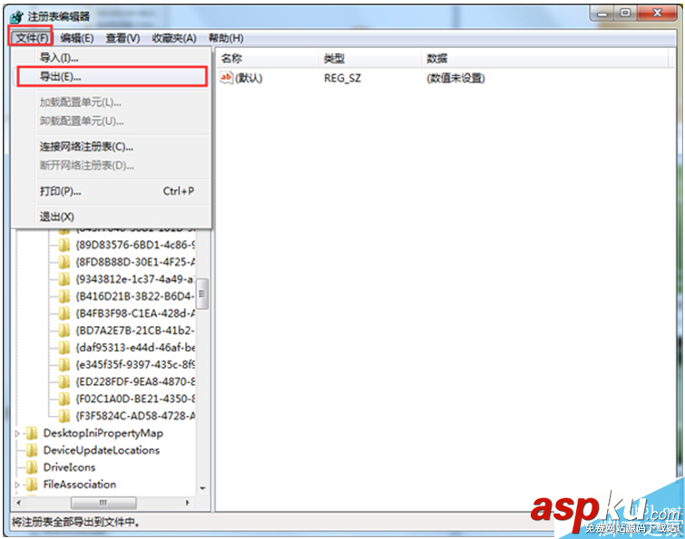
Task: Select the {8FD8B88D-30E1-4F25 key label
Action: point(135,262)
